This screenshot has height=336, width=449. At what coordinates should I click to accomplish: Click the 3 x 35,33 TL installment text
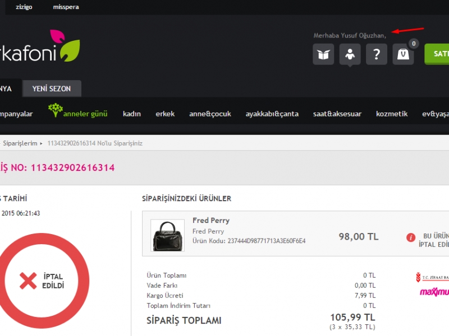click(x=352, y=327)
